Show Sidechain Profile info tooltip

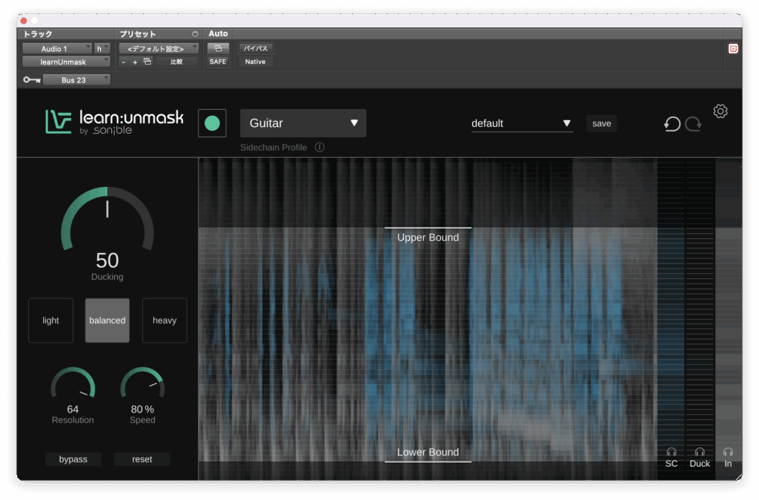point(319,148)
